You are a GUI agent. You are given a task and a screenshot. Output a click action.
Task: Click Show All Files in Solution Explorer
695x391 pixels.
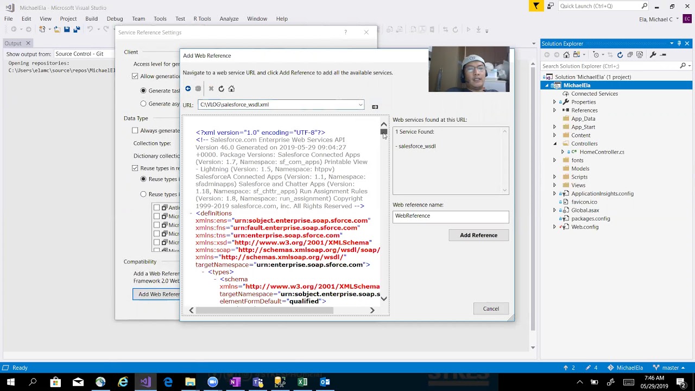coord(640,55)
